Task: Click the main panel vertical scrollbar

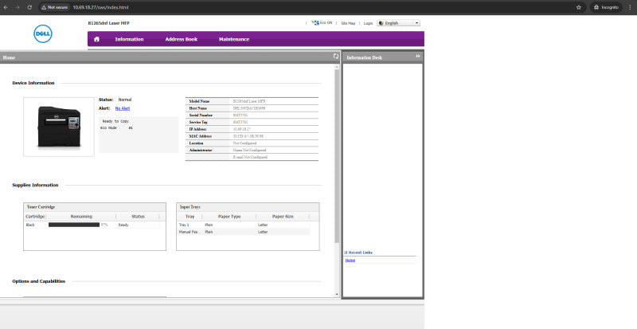Action: (x=337, y=157)
